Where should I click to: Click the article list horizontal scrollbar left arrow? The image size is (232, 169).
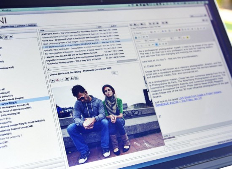tap(49, 69)
